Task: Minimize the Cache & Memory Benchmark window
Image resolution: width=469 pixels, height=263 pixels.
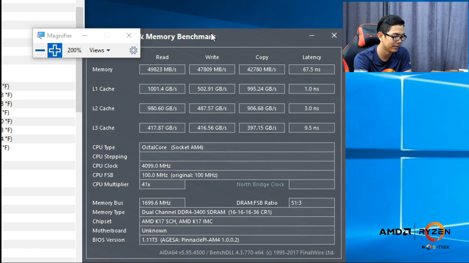Action: click(311, 35)
